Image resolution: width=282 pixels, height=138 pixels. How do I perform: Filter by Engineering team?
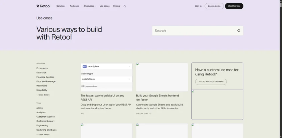point(42,126)
